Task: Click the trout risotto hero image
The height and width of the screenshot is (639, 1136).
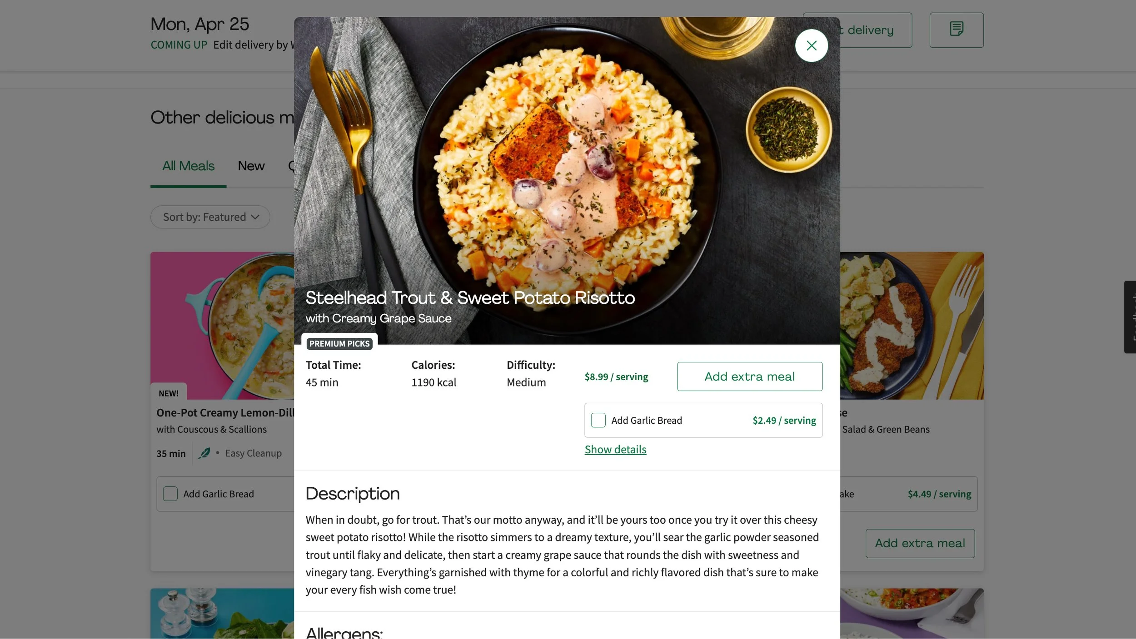Action: [x=567, y=154]
